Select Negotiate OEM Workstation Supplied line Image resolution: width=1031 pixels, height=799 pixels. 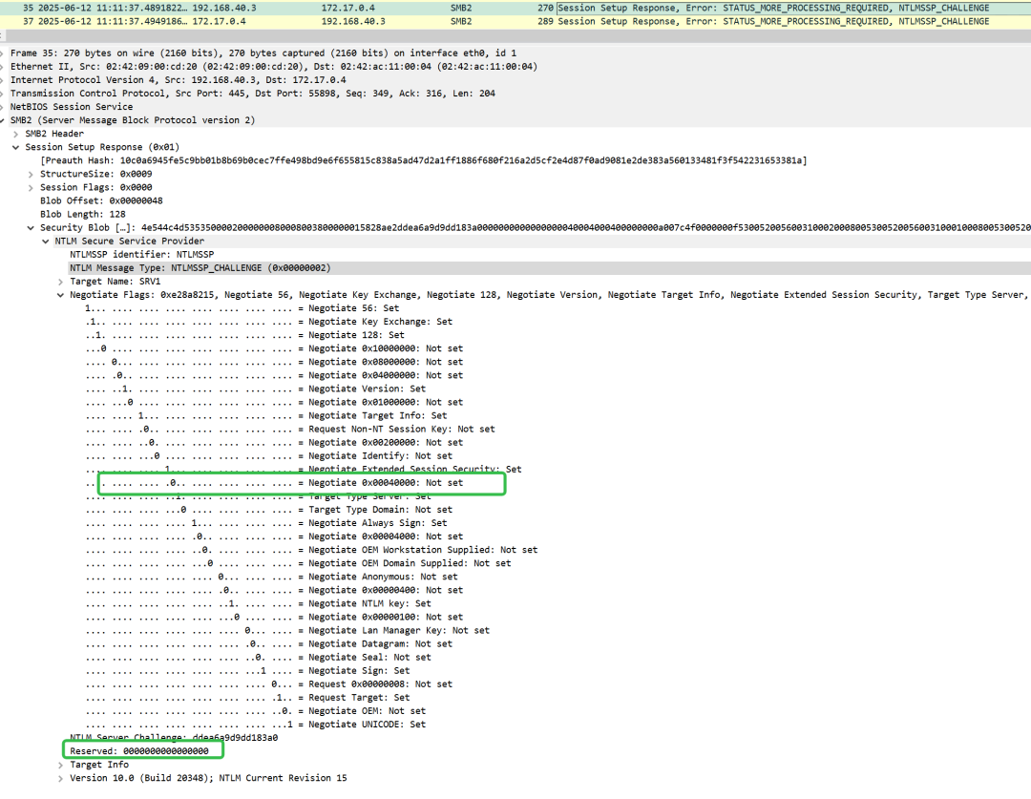point(311,550)
